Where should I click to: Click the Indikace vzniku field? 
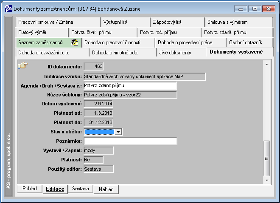click(x=145, y=76)
